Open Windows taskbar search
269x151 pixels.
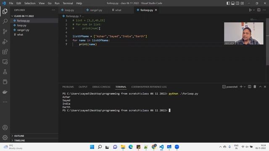[100, 147]
